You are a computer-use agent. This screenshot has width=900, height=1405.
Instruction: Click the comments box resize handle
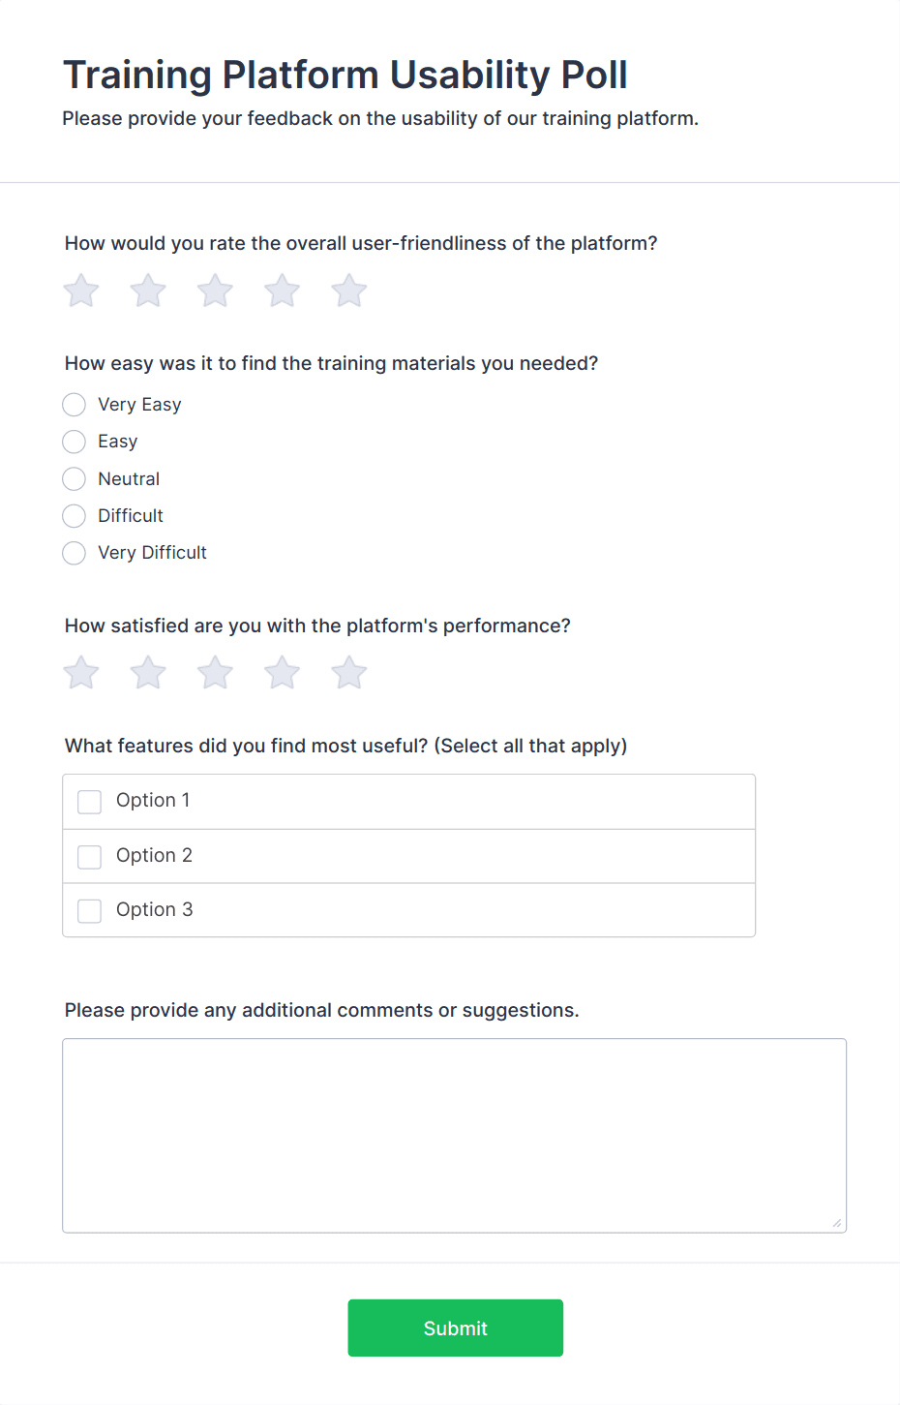point(837,1223)
